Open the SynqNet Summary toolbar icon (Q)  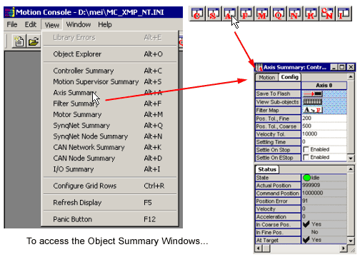(x=279, y=14)
